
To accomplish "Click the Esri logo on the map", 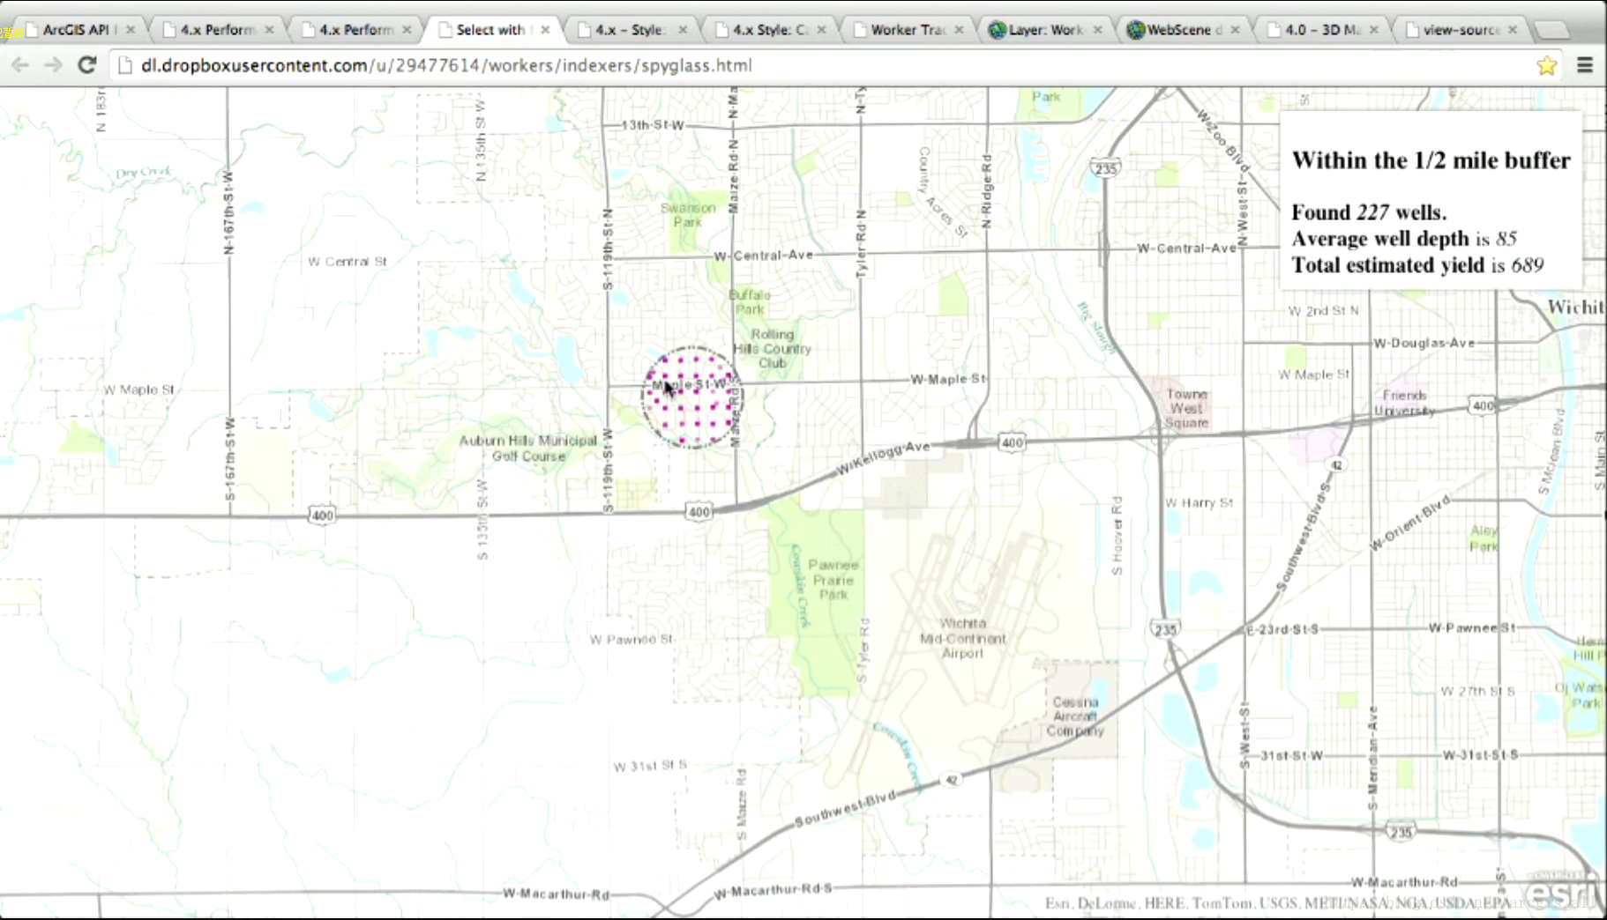I will pos(1561,892).
